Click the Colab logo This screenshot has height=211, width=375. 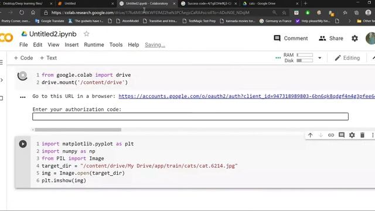point(6,38)
